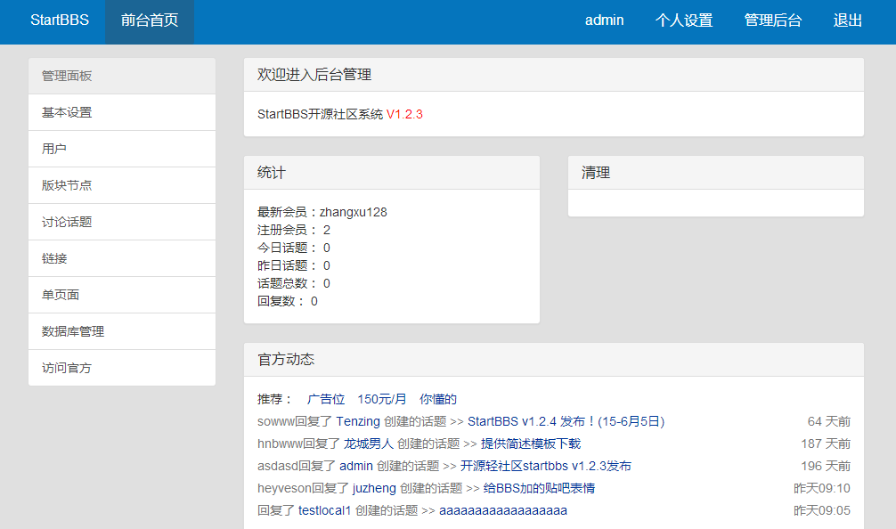Open 用户 management in the sidebar
Viewport: 896px width, 529px height.
click(122, 149)
